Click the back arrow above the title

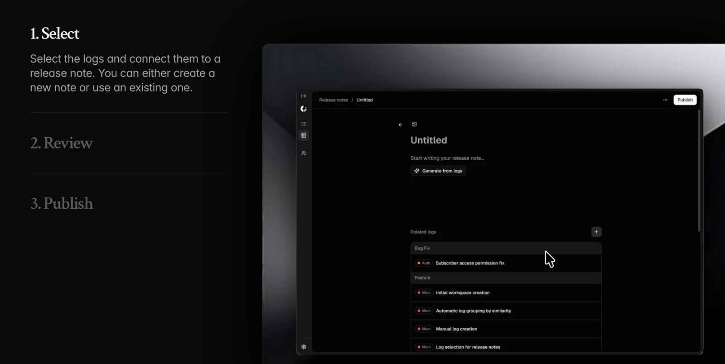tap(400, 125)
